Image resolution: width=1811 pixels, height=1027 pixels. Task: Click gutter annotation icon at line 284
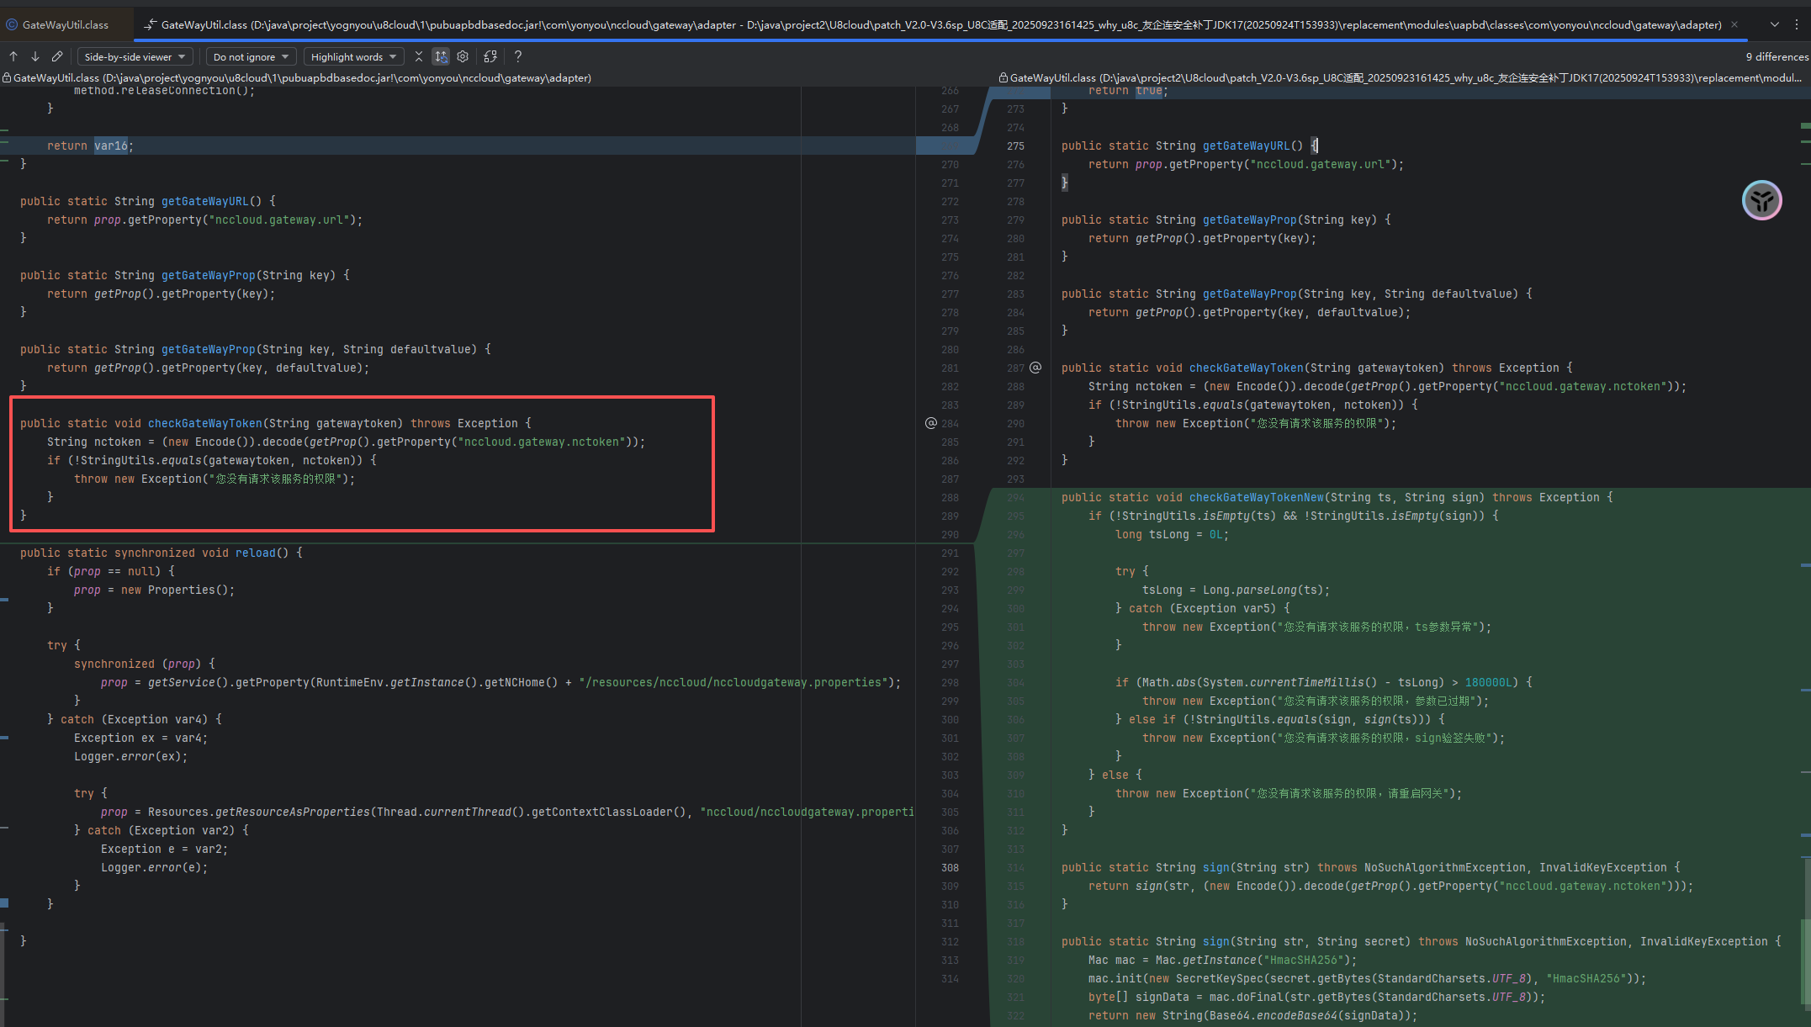[x=931, y=423]
